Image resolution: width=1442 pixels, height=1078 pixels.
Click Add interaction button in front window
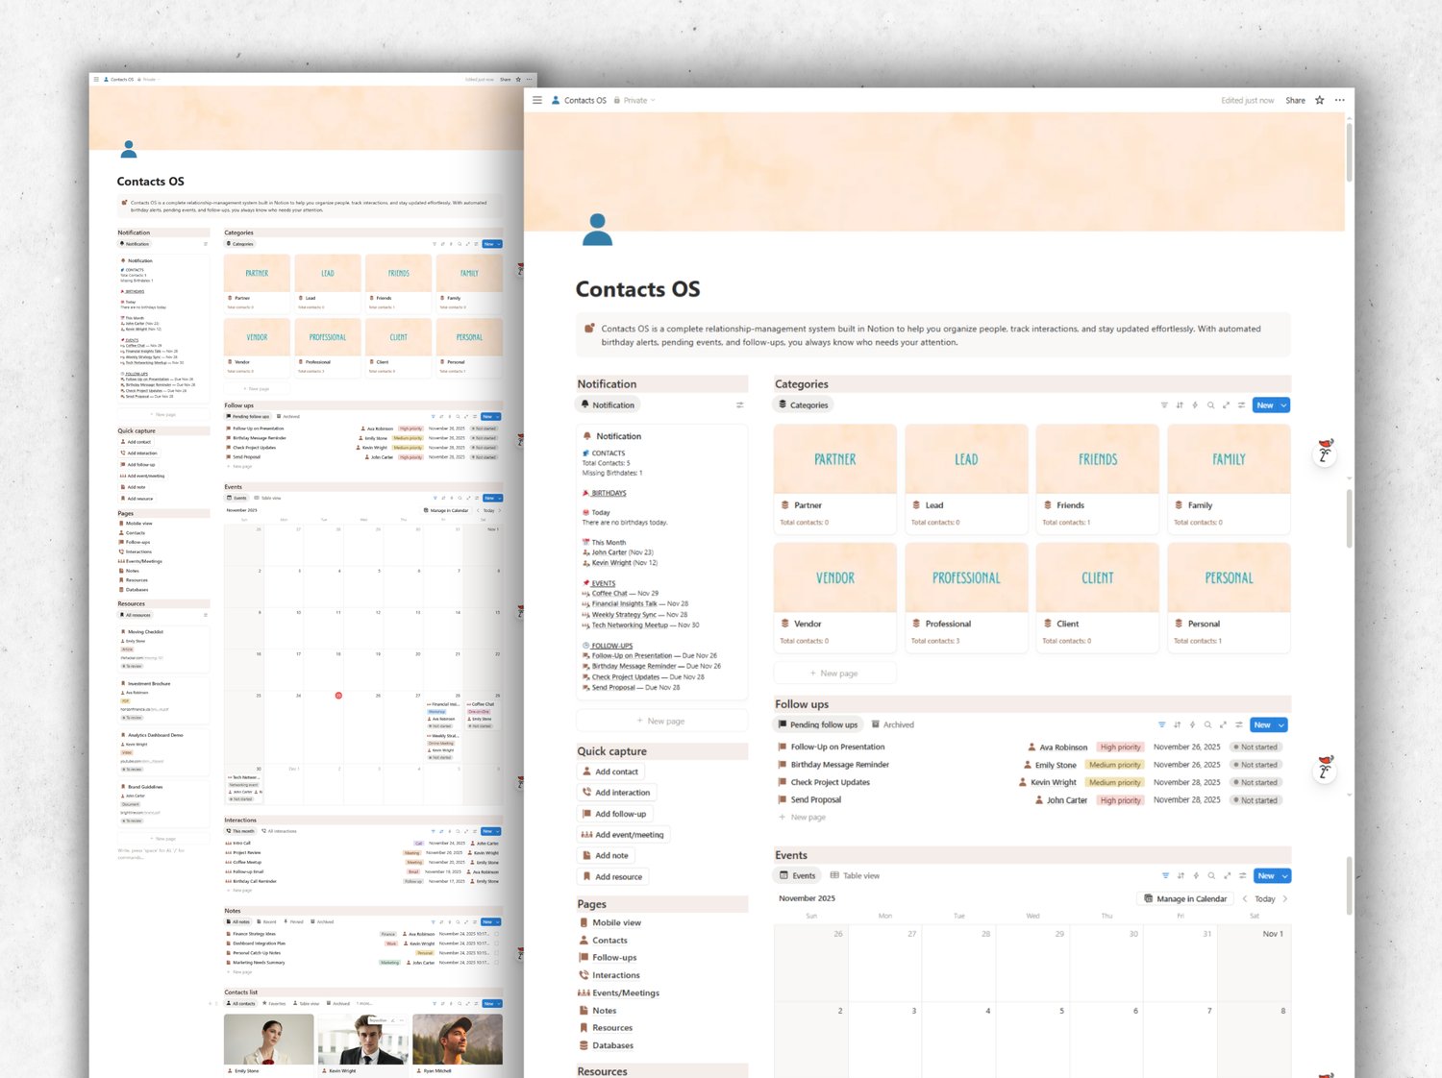click(x=616, y=793)
